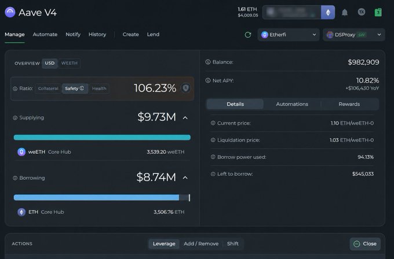The image size is (394, 259).
Task: Click info icon beside Current price
Action: click(213, 123)
